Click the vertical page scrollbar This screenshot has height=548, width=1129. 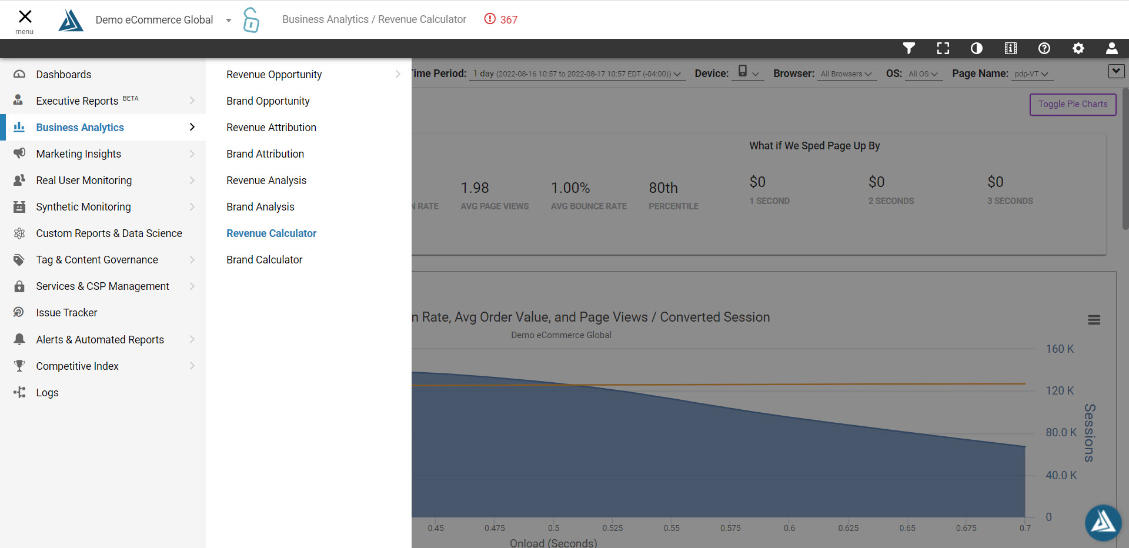(x=1125, y=159)
